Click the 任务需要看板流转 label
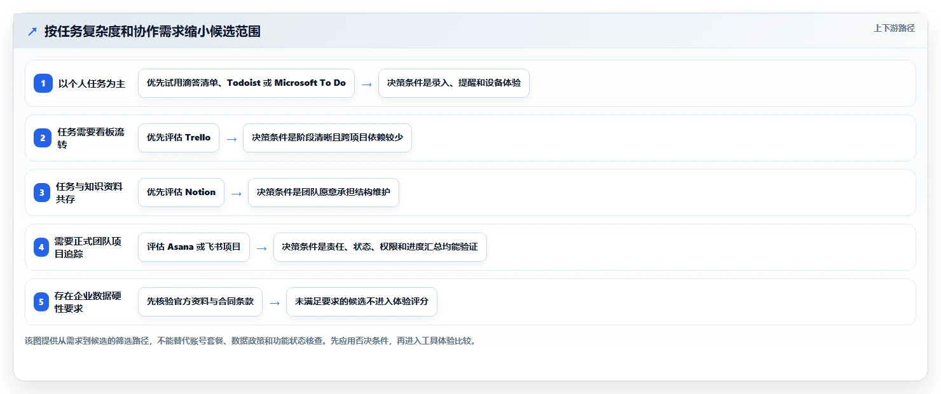941x394 pixels. (91, 138)
